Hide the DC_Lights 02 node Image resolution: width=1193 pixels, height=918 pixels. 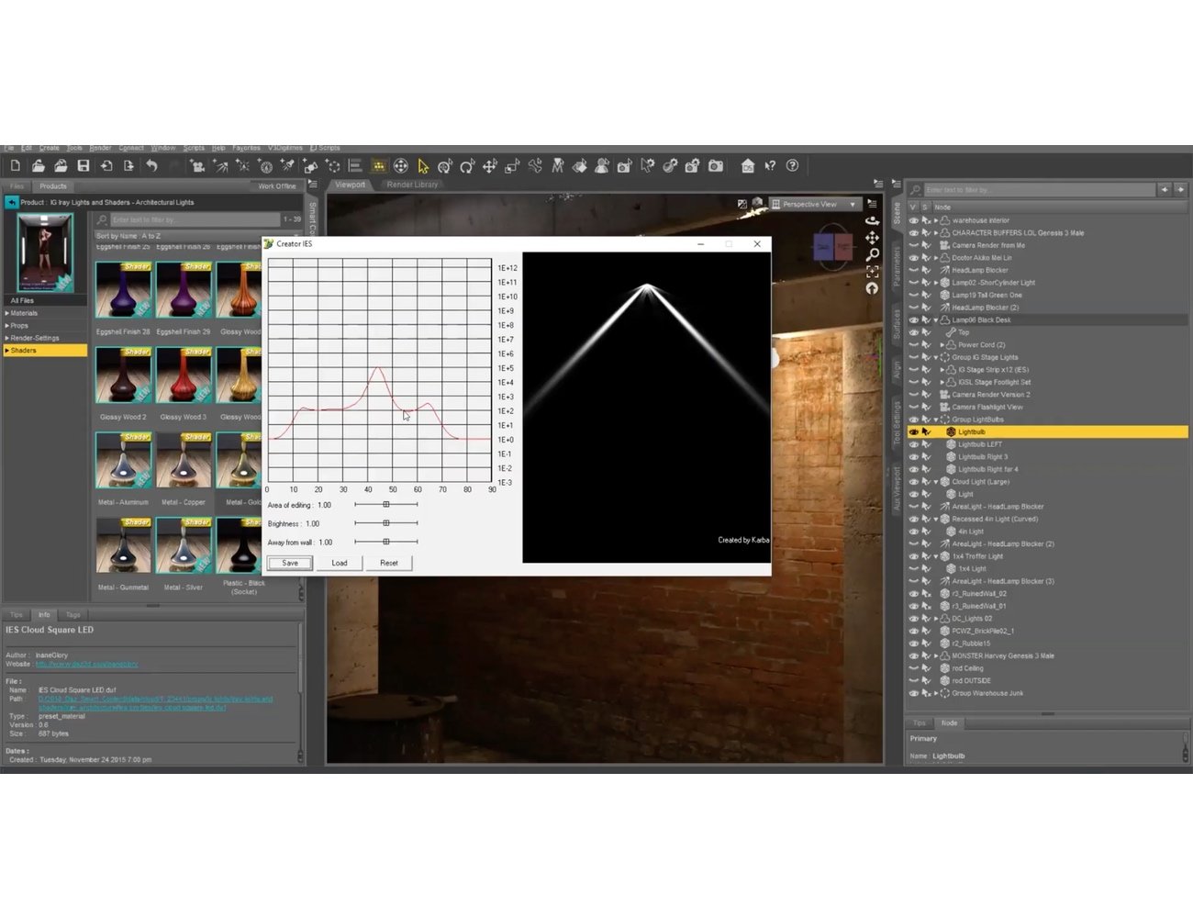(913, 619)
